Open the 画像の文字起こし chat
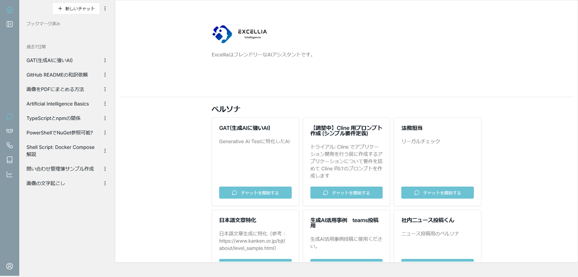This screenshot has height=277, width=578. [x=46, y=183]
